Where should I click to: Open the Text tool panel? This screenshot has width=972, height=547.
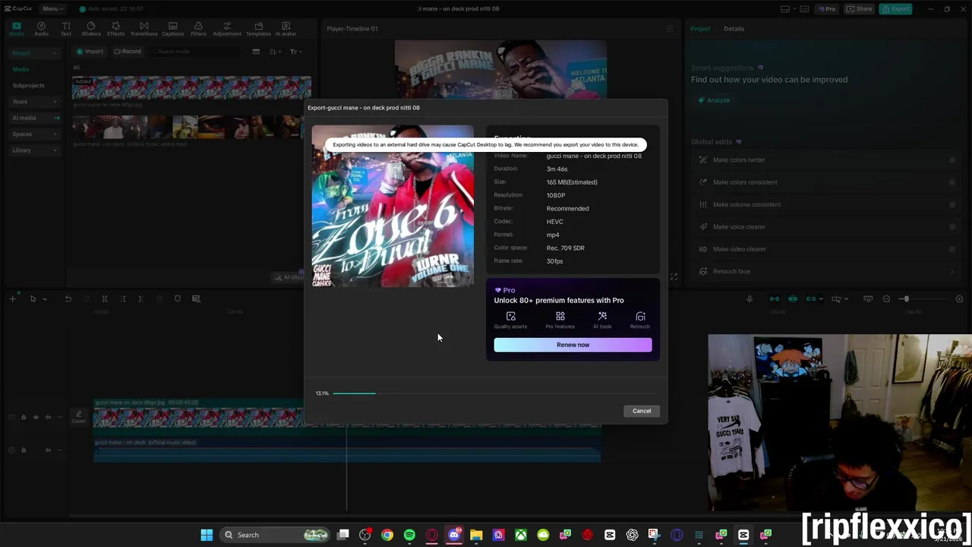pos(66,29)
